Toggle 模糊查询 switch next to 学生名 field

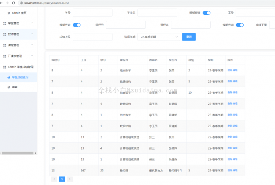click(x=206, y=13)
